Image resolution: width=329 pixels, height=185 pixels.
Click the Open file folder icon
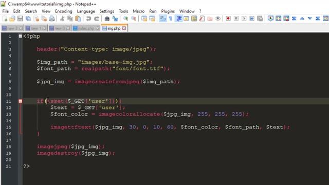click(12, 18)
